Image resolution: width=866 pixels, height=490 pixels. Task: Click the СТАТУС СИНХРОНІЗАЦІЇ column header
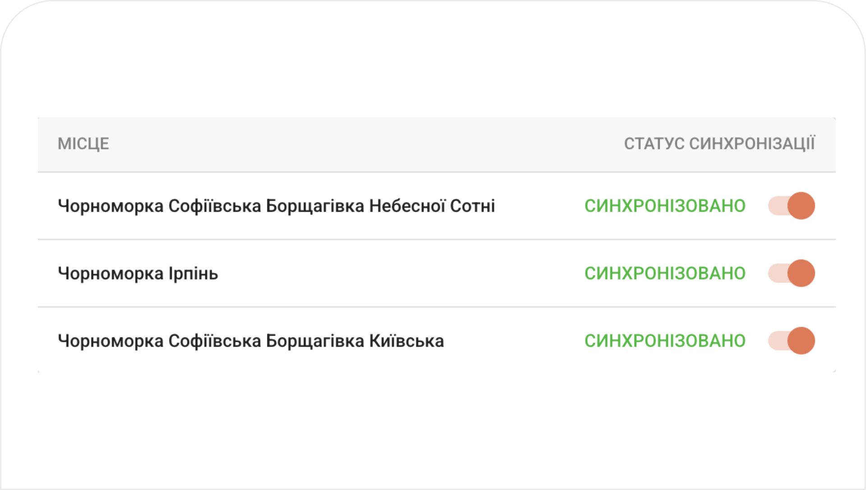[719, 143]
